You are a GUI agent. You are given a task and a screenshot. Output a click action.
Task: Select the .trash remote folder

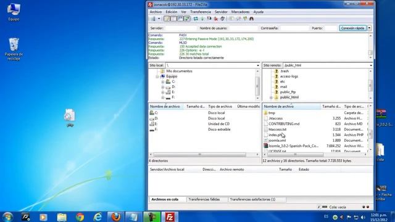click(285, 72)
